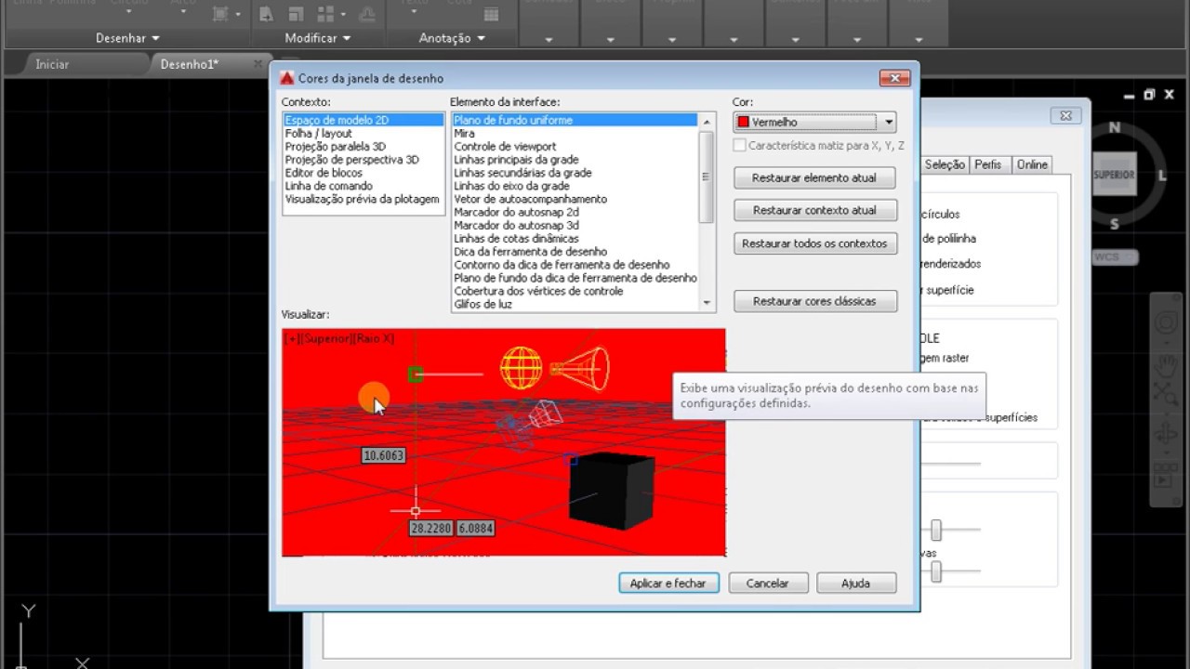Click the lower slider handle in Options dialog
1190x669 pixels.
(x=936, y=571)
